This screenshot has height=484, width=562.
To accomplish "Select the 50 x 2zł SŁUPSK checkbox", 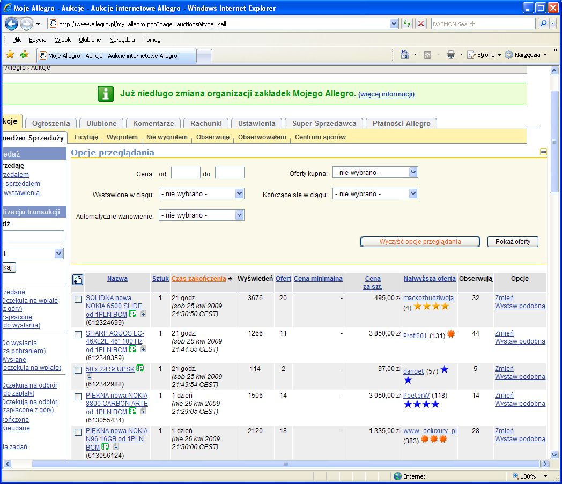I will pyautogui.click(x=78, y=370).
